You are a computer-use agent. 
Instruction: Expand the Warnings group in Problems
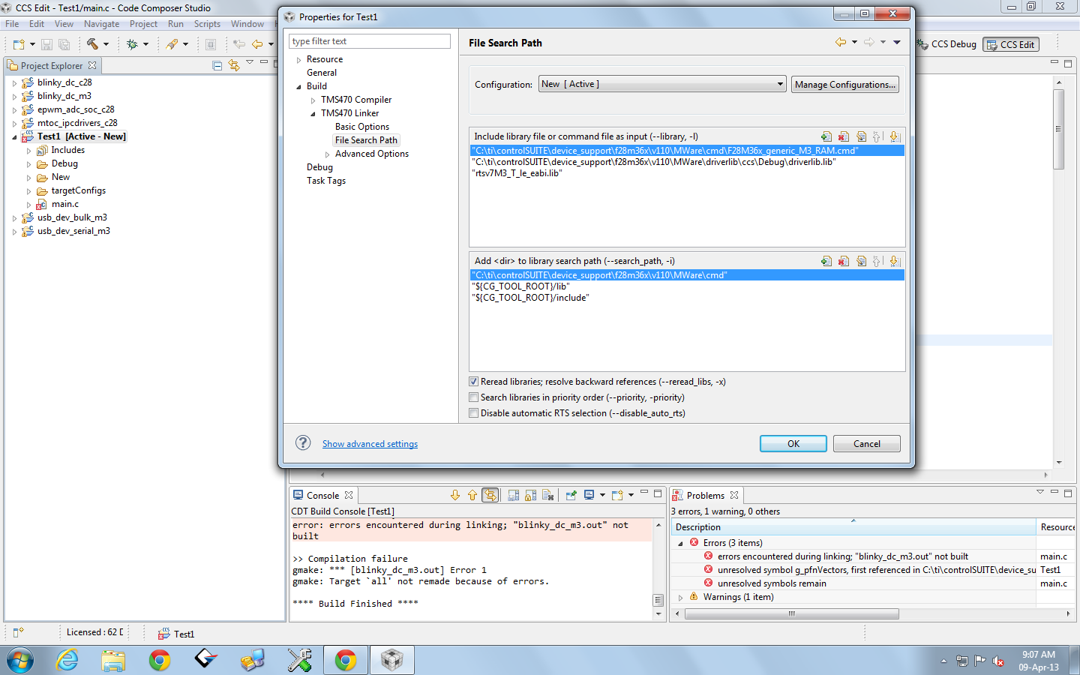[681, 598]
